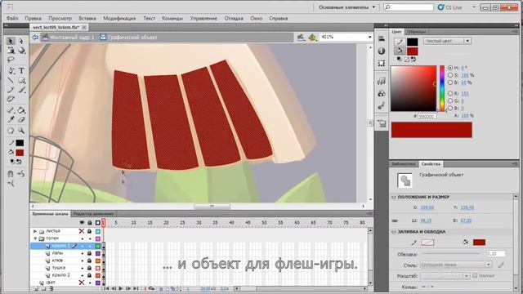Select the Pen tool
The height and width of the screenshot is (294, 523).
11,71
